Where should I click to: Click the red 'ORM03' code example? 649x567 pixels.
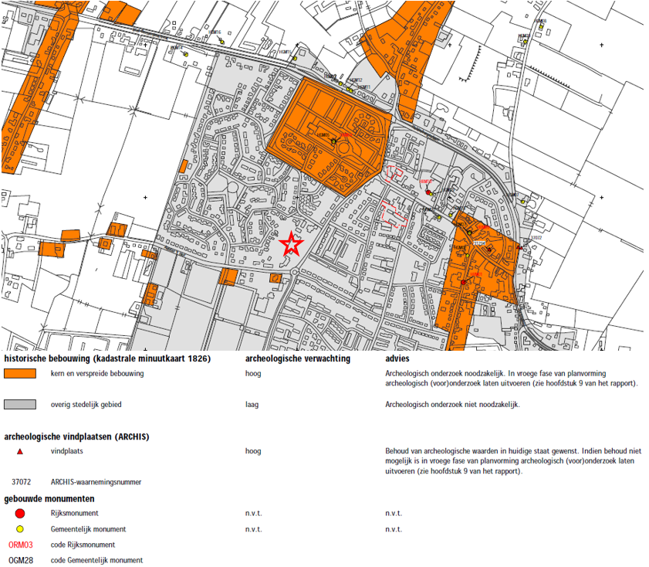pos(20,545)
